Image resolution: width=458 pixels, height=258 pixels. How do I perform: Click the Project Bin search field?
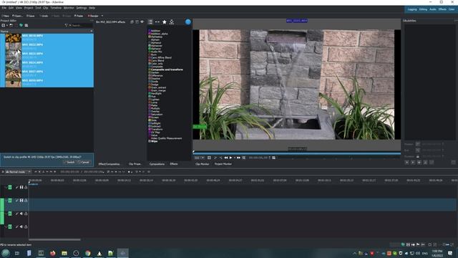tap(82, 26)
